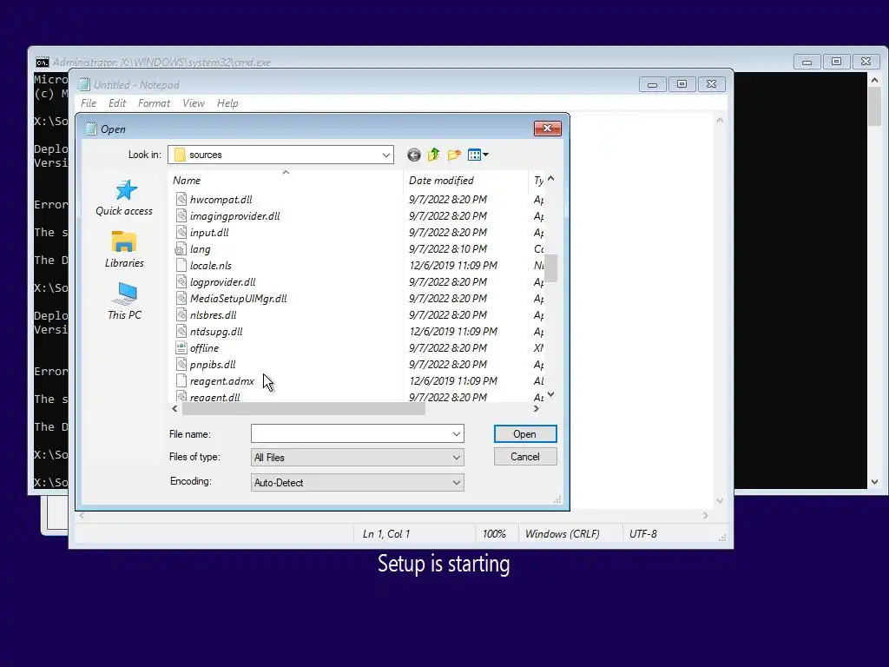Create a new folder with the toolbar icon
This screenshot has height=667, width=889.
pos(454,155)
